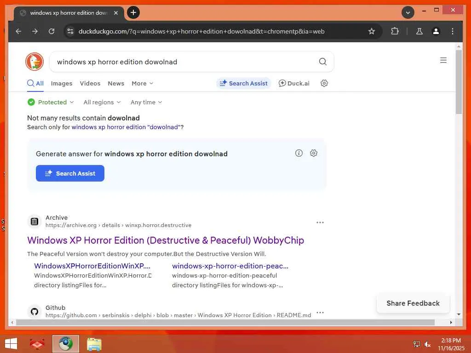The width and height of the screenshot is (471, 353).
Task: Open the red app icon on taskbar
Action: click(37, 344)
